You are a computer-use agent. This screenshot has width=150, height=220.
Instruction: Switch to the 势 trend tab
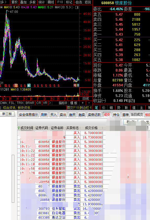[x=119, y=108]
